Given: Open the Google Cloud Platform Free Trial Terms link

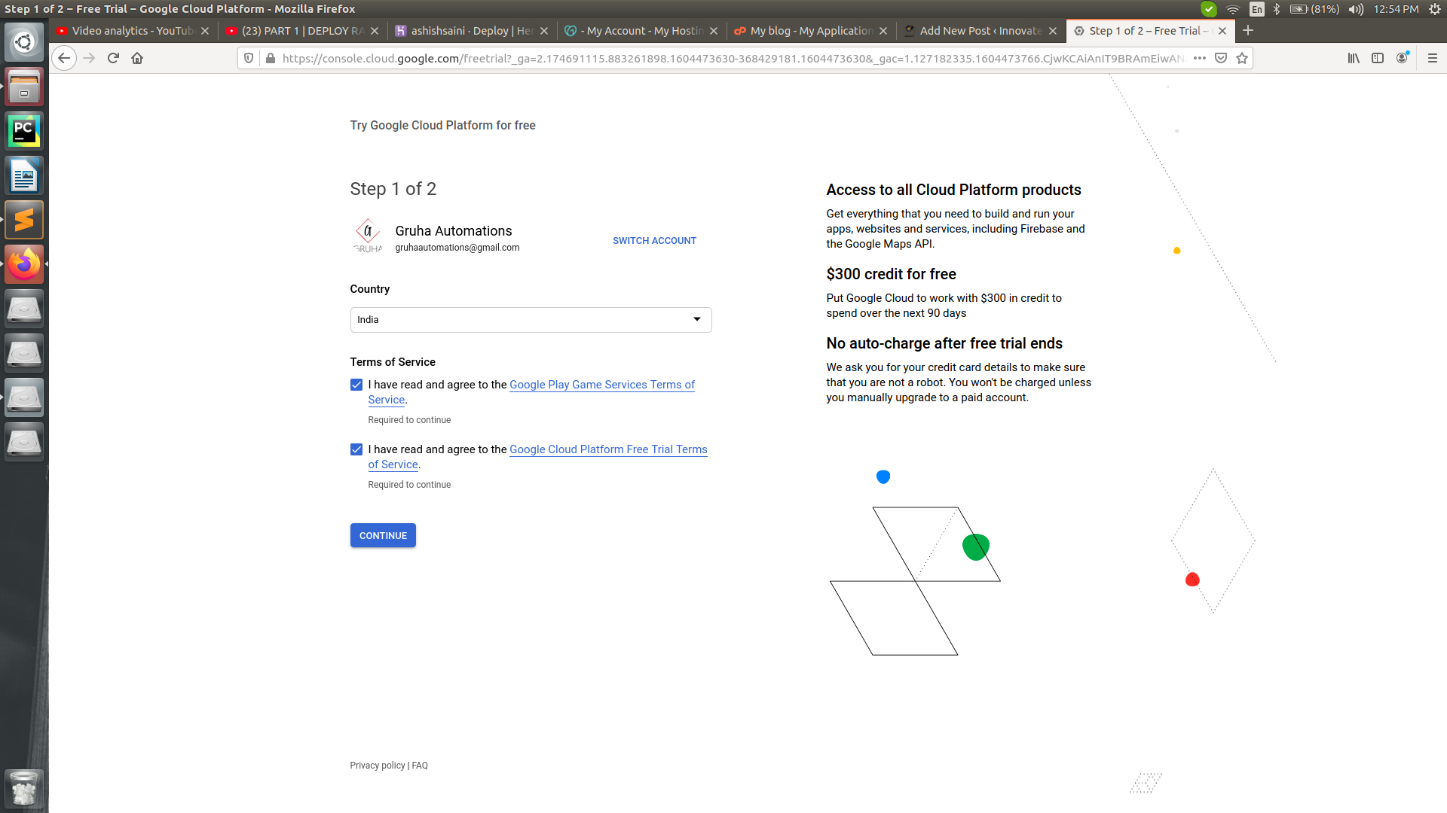Looking at the screenshot, I should pos(608,449).
